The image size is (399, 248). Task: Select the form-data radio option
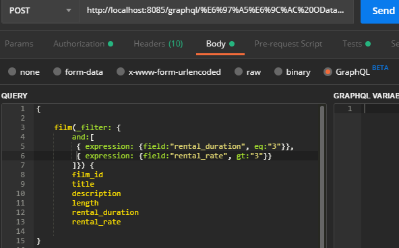[x=57, y=71]
